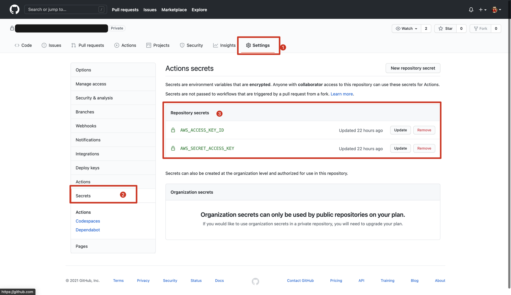Open the Learn more link

coord(342,94)
